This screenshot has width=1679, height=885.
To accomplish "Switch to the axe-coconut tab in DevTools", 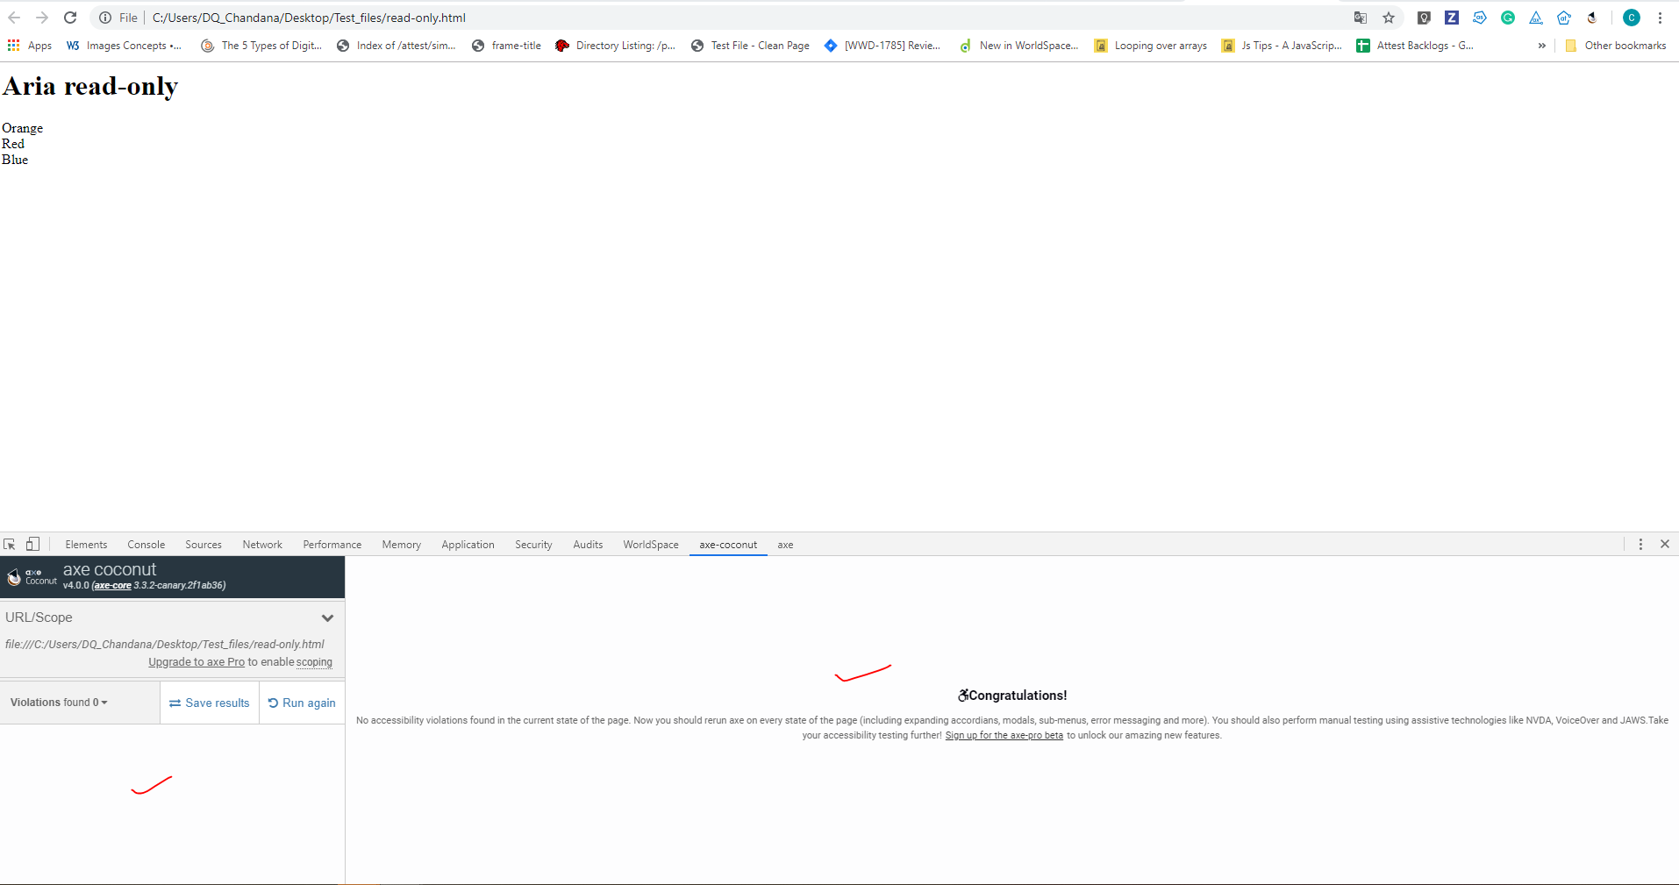I will (x=727, y=544).
